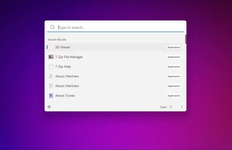232x150 pixels.
Task: Click the Open button
Action: pos(163,107)
